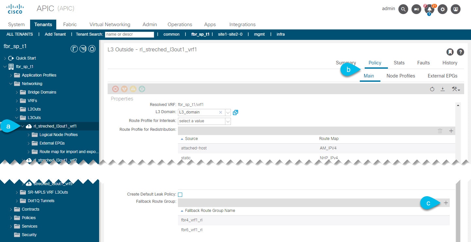Click second navigation pane icon beside fbr_sp_t1

(x=83, y=49)
